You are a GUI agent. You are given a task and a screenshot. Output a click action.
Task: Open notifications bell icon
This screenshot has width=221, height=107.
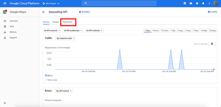coord(203,3)
